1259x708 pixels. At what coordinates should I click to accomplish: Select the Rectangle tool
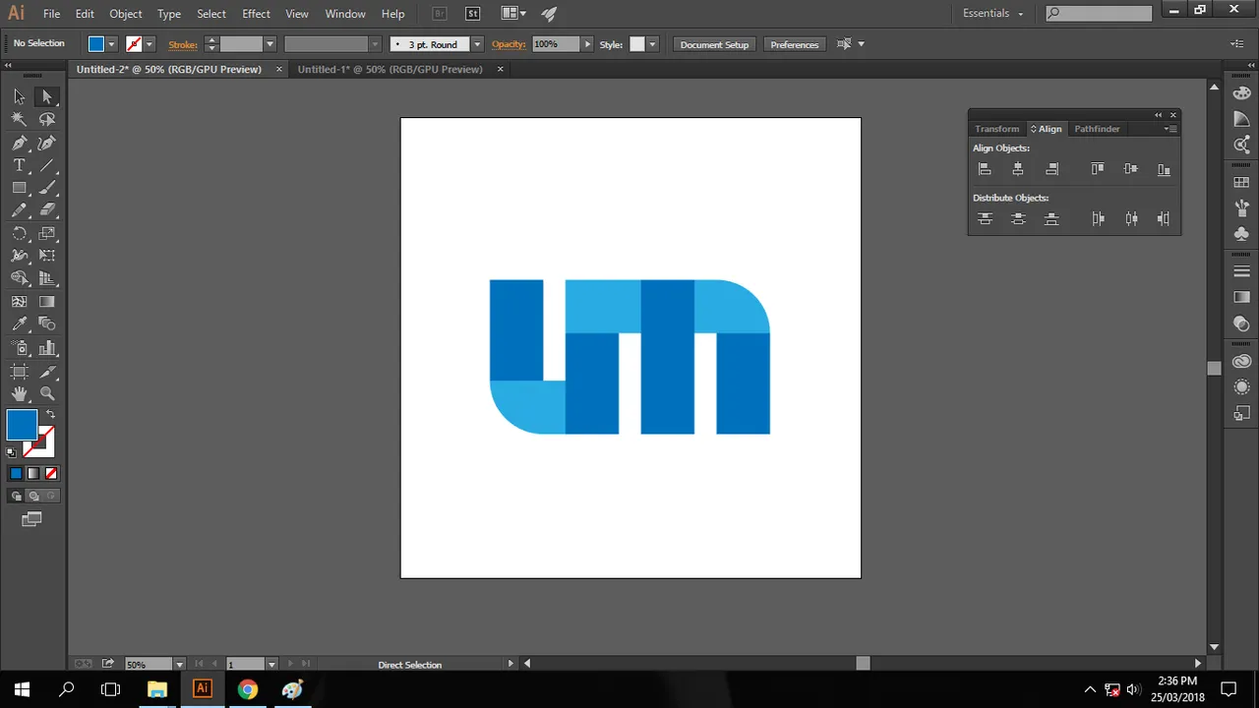[19, 187]
